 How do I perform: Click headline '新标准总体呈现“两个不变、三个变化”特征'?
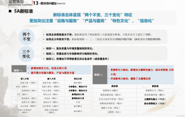92,15
